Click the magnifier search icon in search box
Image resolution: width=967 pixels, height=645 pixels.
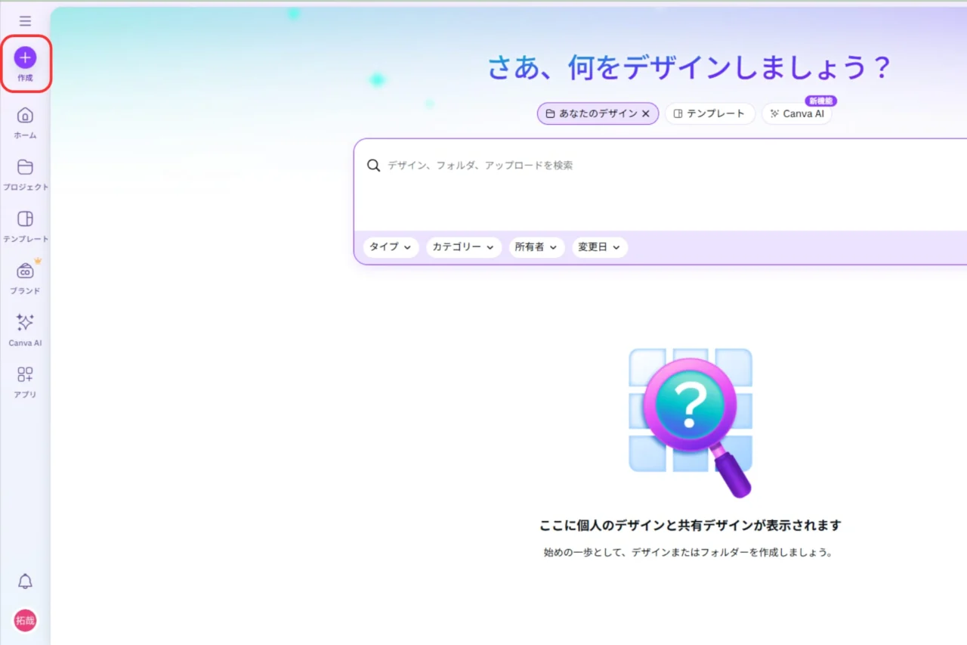click(373, 166)
